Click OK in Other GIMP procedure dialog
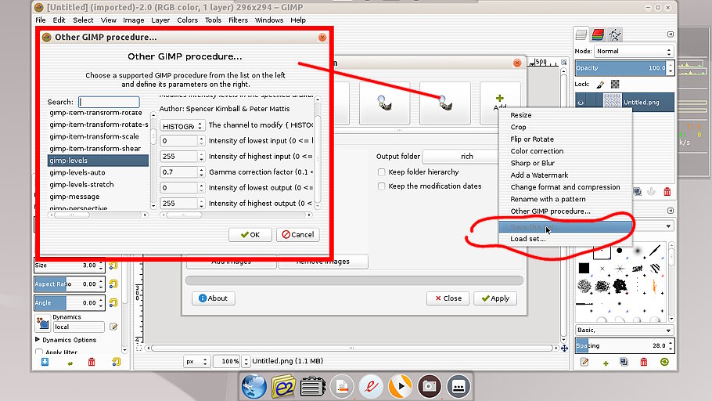Viewport: 712px width, 401px height. click(x=250, y=235)
